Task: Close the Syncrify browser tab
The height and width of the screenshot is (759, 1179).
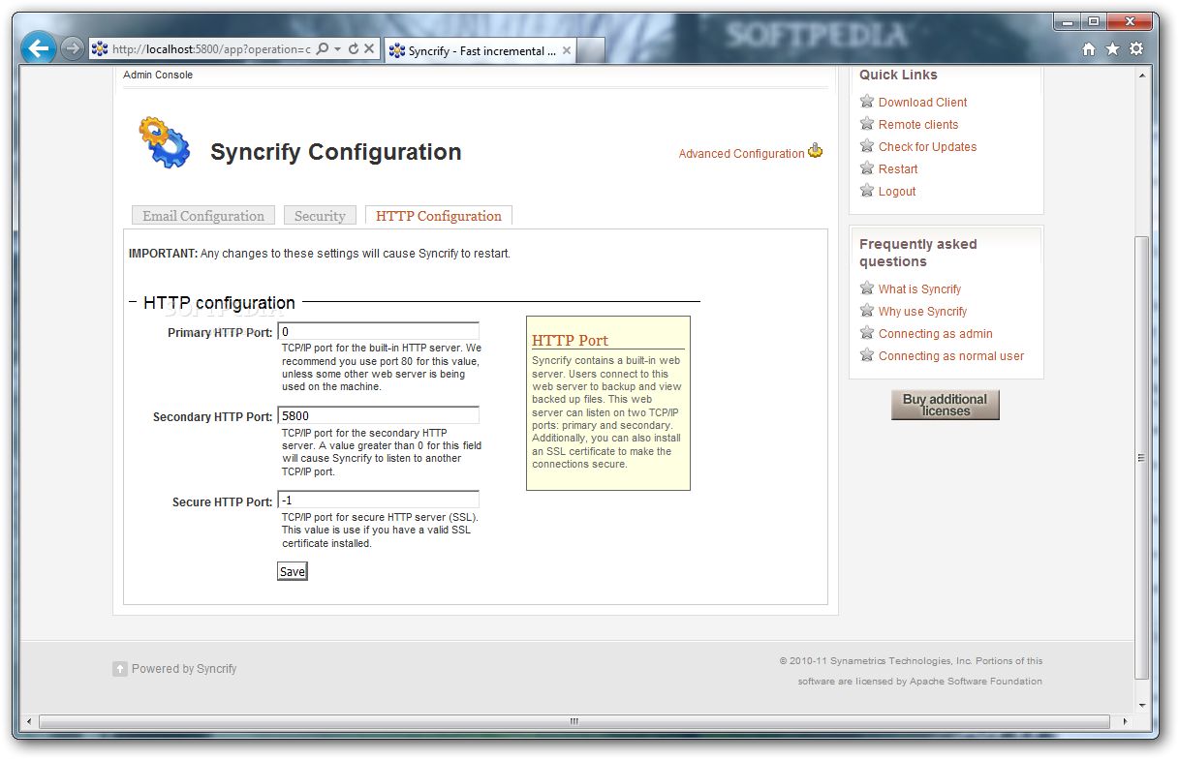Action: (x=567, y=50)
